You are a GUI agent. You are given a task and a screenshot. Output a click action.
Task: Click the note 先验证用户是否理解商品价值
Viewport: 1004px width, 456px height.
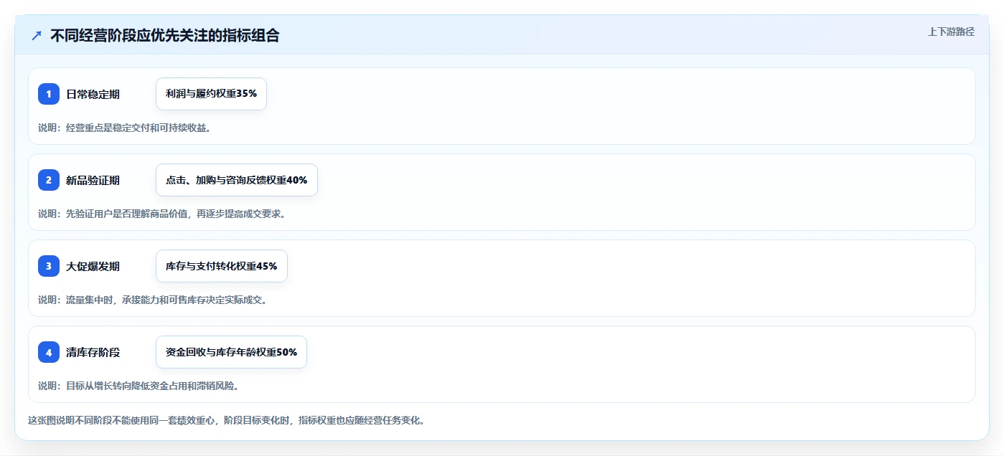coord(162,214)
